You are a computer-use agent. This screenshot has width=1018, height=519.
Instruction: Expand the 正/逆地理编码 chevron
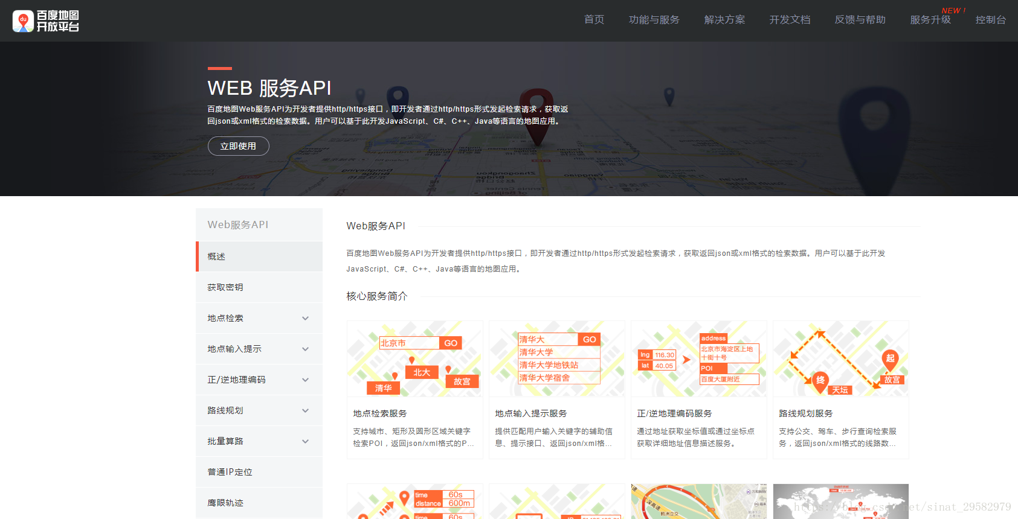coord(305,380)
